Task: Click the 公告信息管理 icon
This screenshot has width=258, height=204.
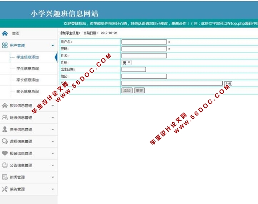Action: pyautogui.click(x=5, y=165)
